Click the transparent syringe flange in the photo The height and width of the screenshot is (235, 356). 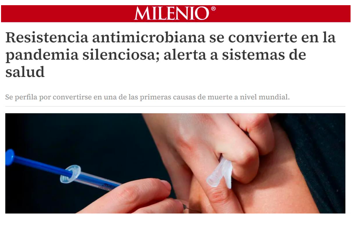70,174
